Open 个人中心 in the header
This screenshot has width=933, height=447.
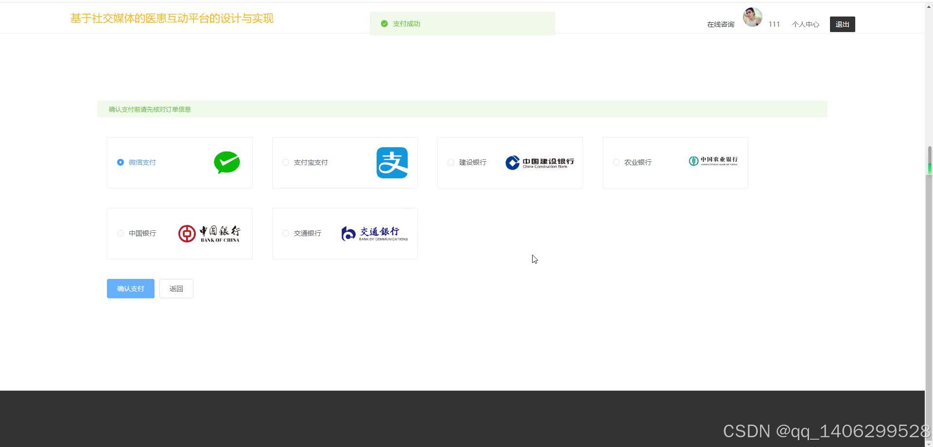806,24
